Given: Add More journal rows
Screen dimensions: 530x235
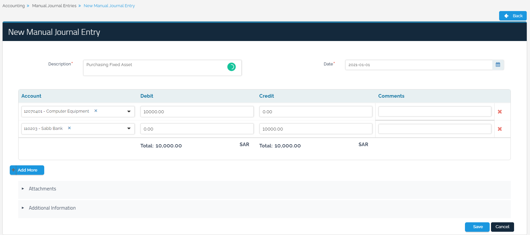Looking at the screenshot, I should (x=27, y=170).
